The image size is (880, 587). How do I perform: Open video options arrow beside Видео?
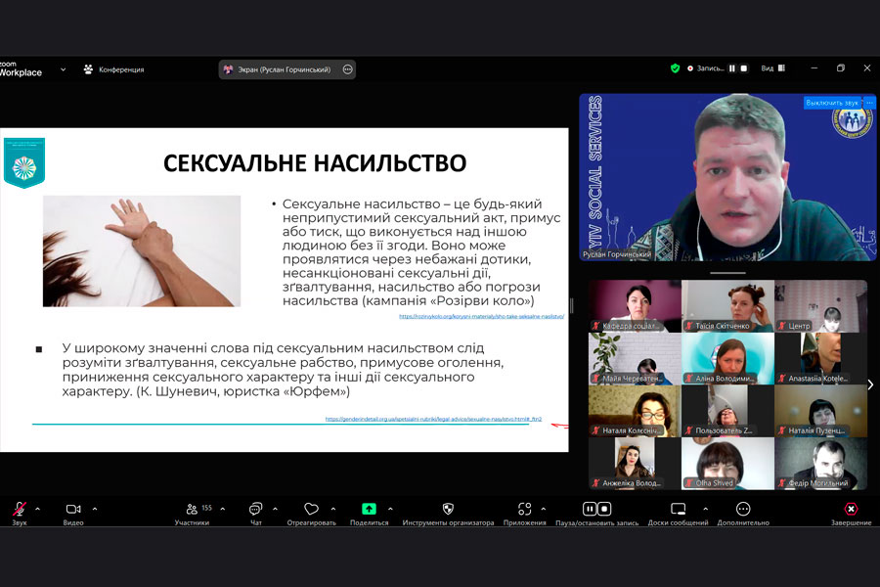click(95, 509)
